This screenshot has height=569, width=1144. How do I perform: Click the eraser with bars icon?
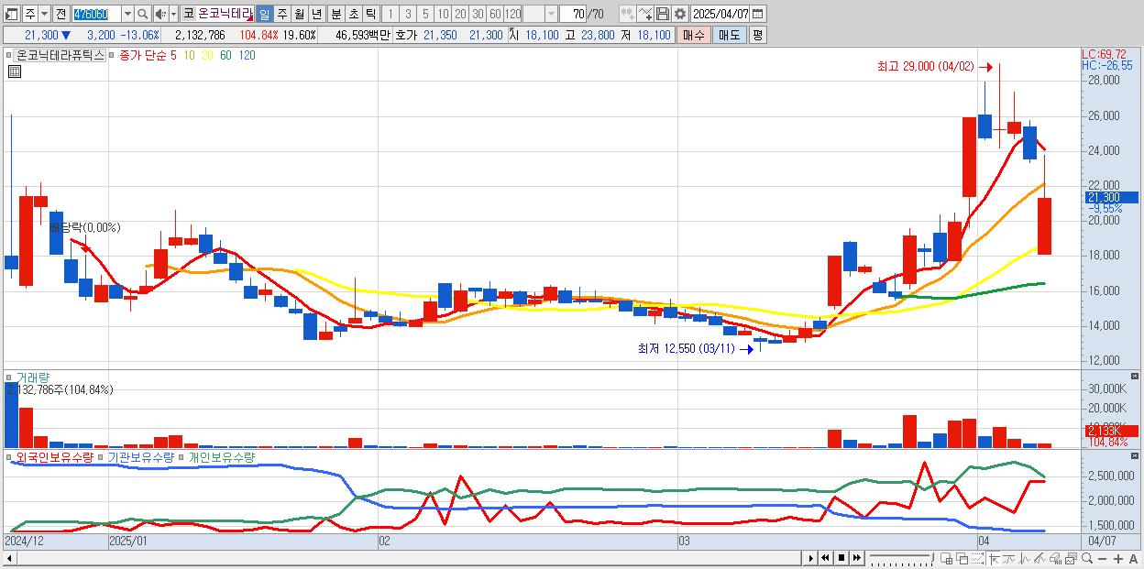click(x=1055, y=558)
